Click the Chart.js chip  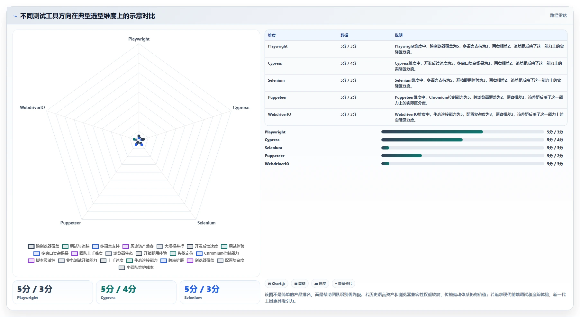[x=276, y=284]
